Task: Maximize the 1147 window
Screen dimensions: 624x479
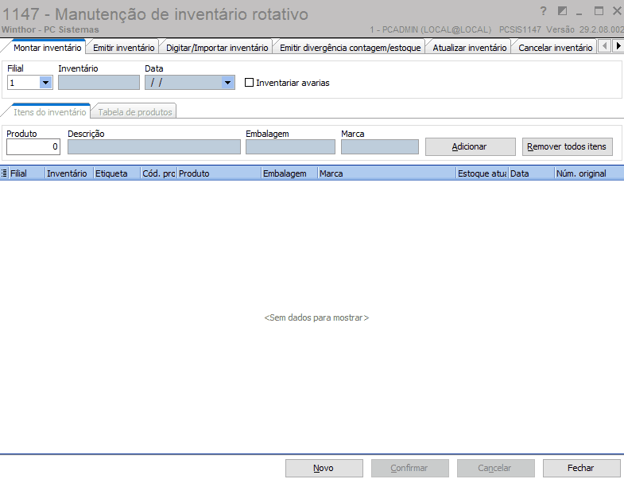Action: coord(599,11)
